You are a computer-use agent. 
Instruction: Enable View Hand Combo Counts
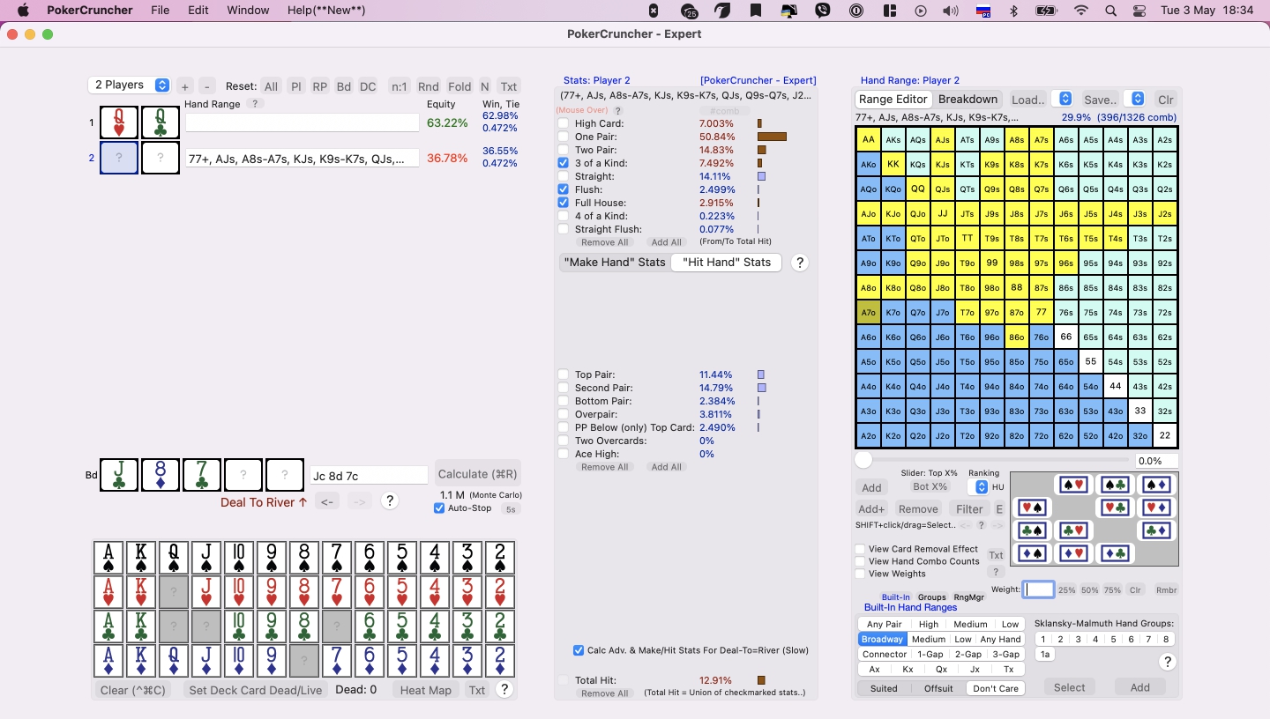point(860,561)
